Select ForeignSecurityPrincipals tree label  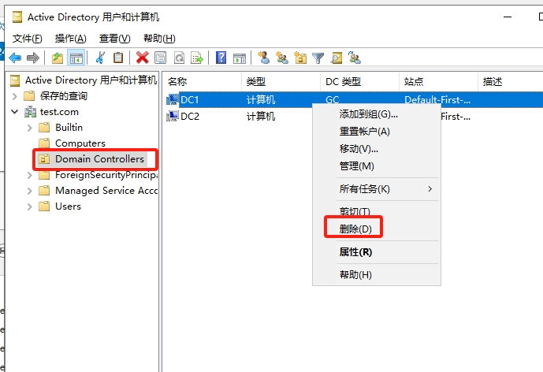click(106, 175)
